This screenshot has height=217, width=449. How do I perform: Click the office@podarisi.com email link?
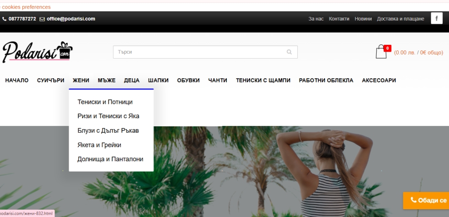coord(71,19)
